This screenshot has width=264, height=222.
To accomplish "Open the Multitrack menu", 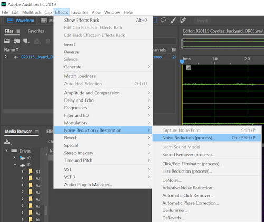I will coord(32,12).
